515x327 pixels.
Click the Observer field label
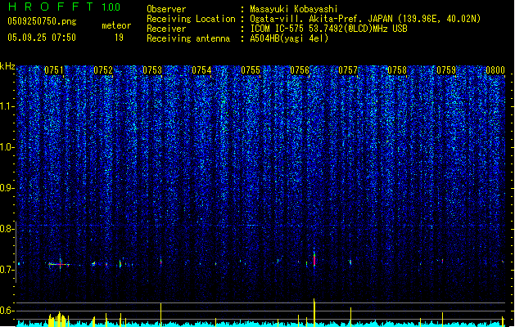click(166, 9)
